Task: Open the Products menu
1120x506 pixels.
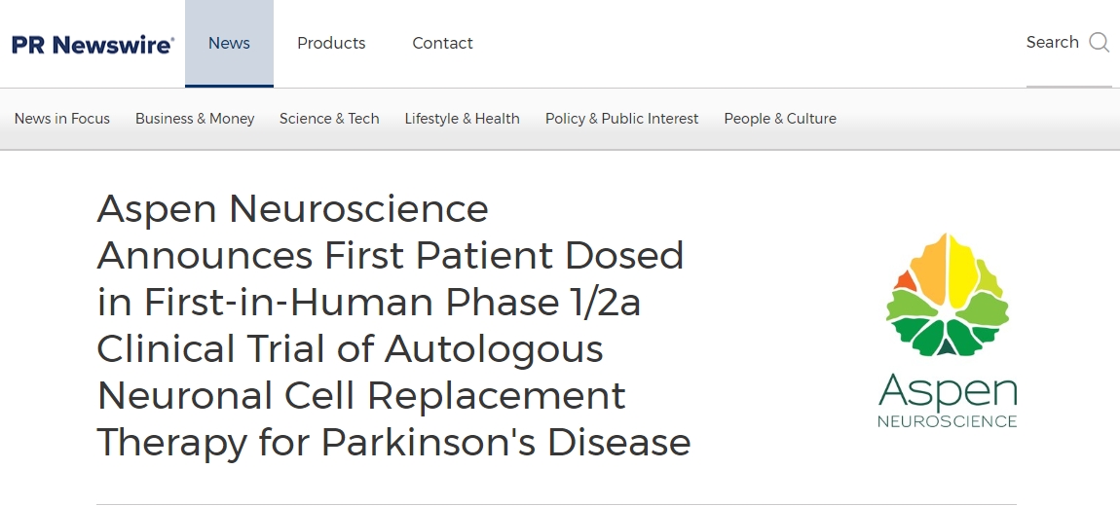Action: 331,44
